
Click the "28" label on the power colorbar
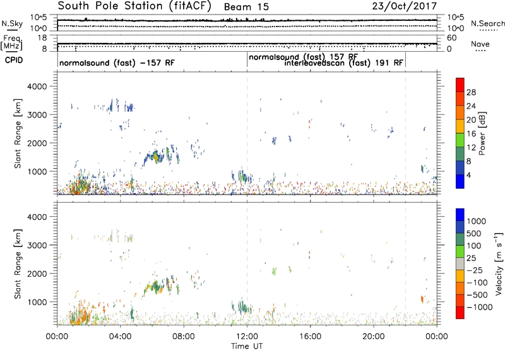coord(471,92)
